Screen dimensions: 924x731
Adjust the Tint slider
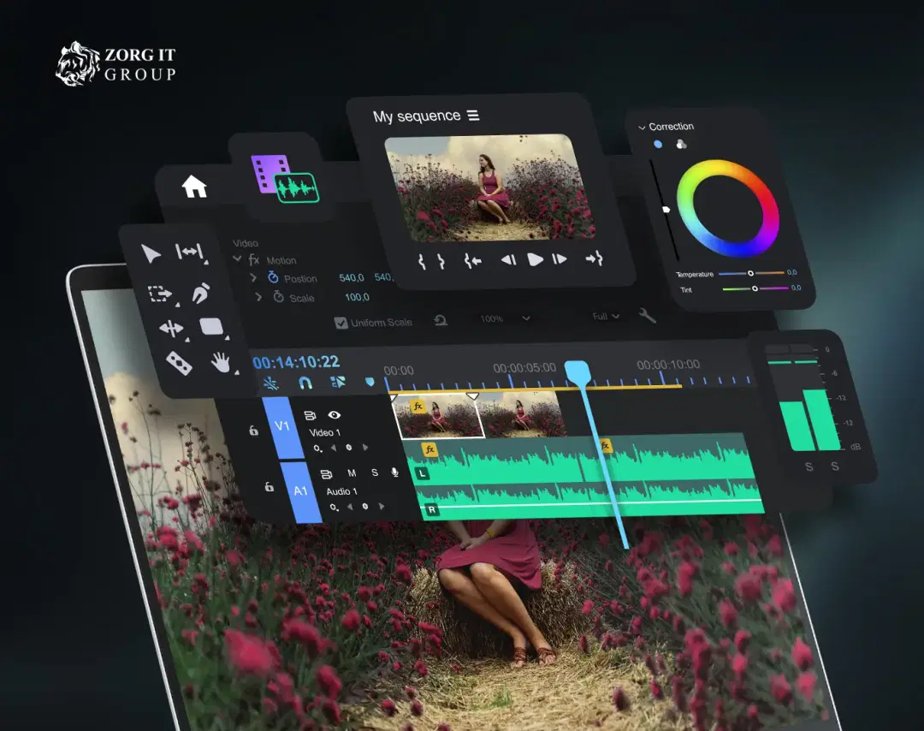click(x=755, y=288)
